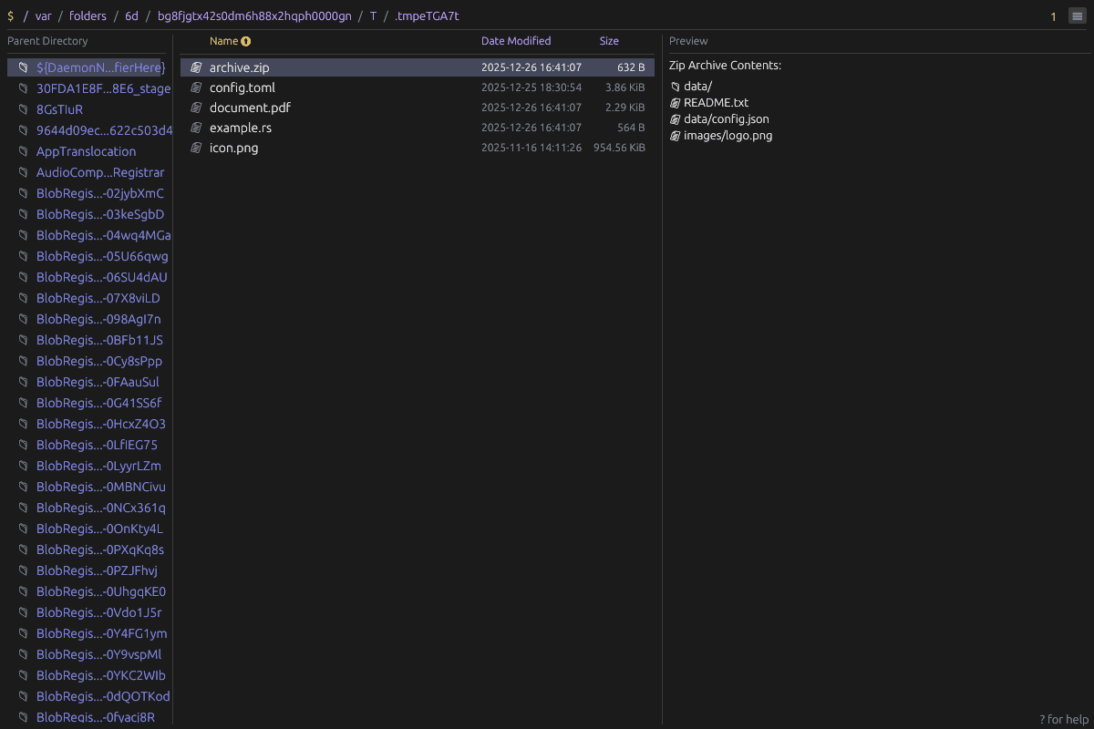Click the example.rs file icon
This screenshot has width=1094, height=729.
click(x=196, y=128)
